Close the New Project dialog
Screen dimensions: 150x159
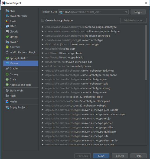tap(146, 3)
